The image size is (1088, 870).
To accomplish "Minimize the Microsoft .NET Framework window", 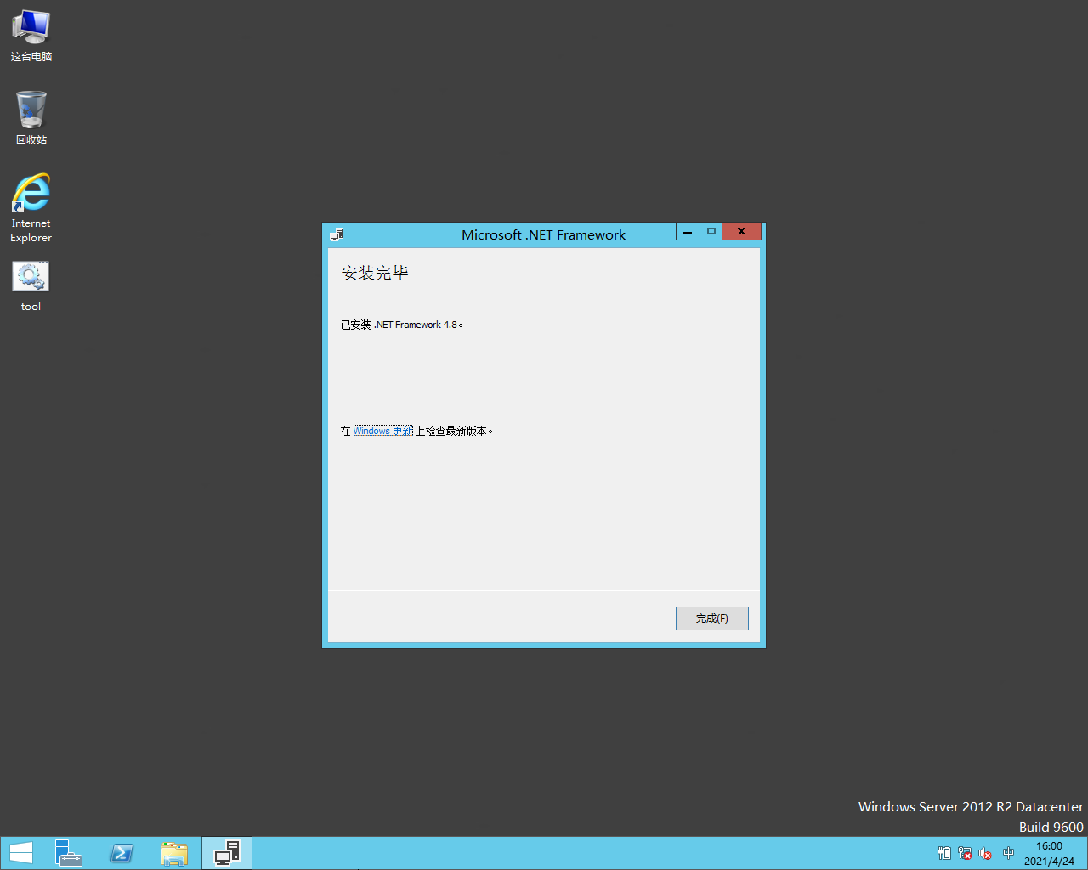I will (688, 232).
